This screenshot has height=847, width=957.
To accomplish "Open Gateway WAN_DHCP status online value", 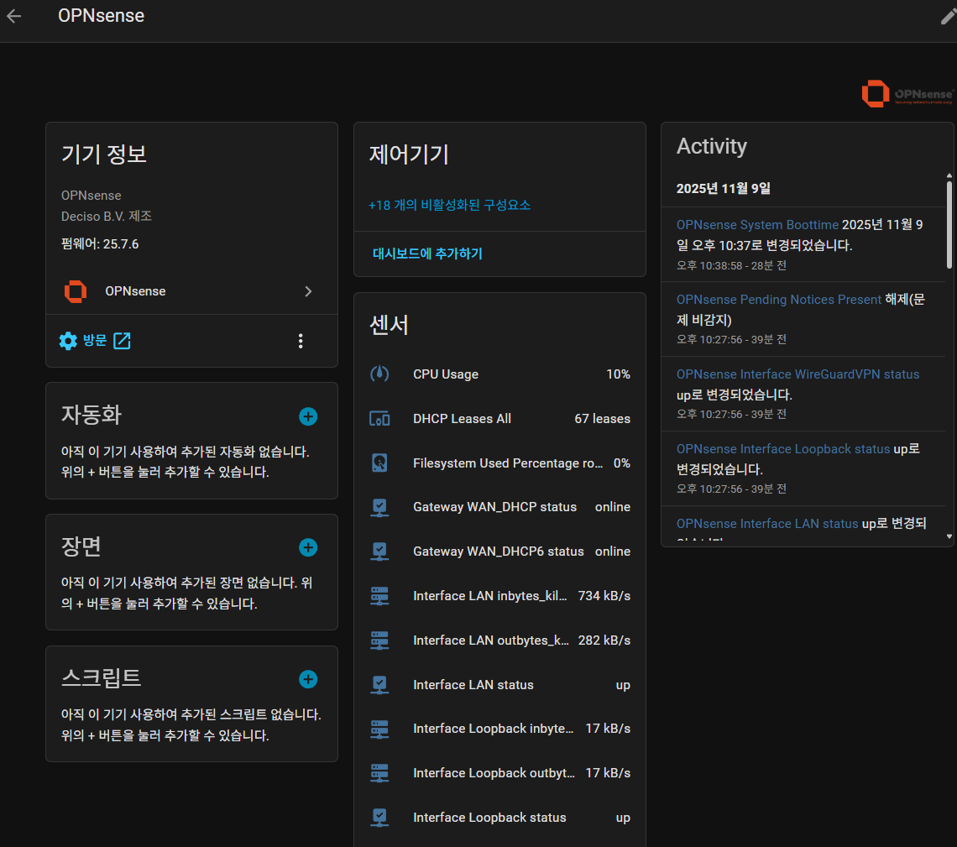I will coord(613,507).
